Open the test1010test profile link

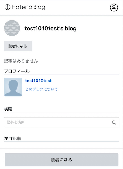[x=38, y=81]
